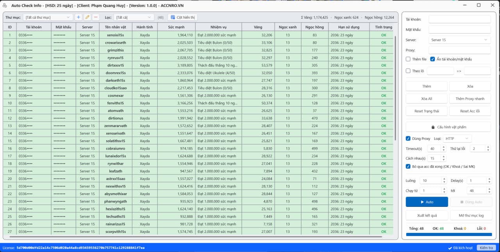Select proxy type from HTTP dropdown

pyautogui.click(x=457, y=138)
